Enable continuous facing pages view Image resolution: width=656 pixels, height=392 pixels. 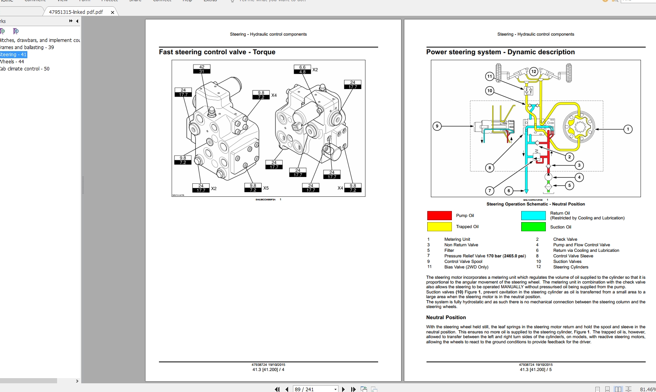(x=628, y=389)
